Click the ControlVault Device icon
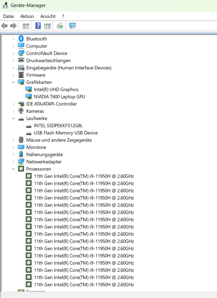 point(21,53)
